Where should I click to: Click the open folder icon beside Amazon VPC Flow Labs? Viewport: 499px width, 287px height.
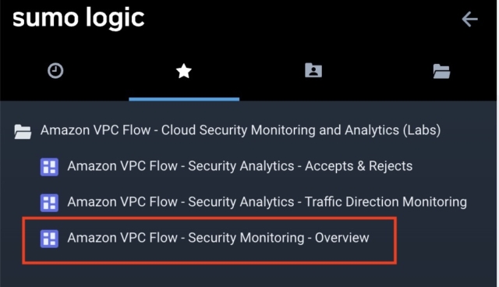coord(23,131)
